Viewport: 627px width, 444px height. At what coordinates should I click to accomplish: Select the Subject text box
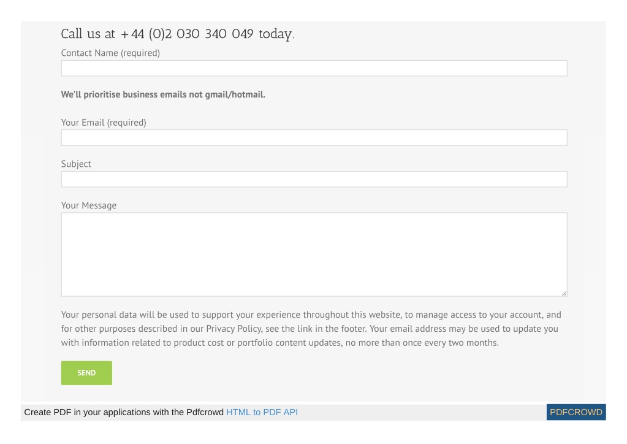point(314,179)
